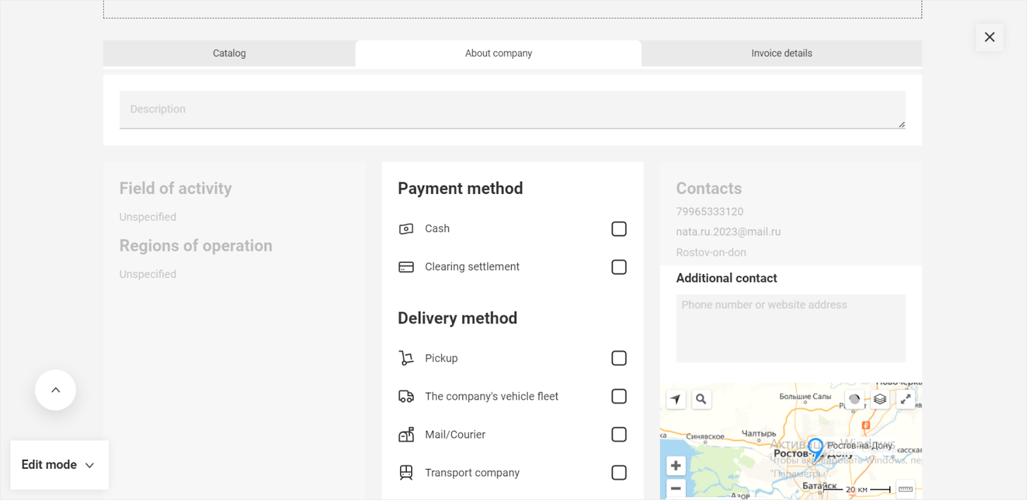Open the Invoice details tab
Viewport: 1027px width, 500px height.
pyautogui.click(x=781, y=54)
